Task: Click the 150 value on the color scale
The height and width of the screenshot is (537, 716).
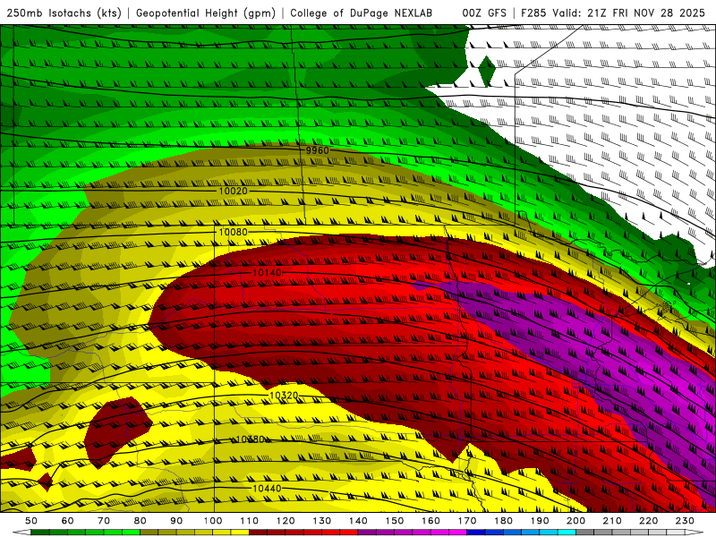Action: [395, 521]
